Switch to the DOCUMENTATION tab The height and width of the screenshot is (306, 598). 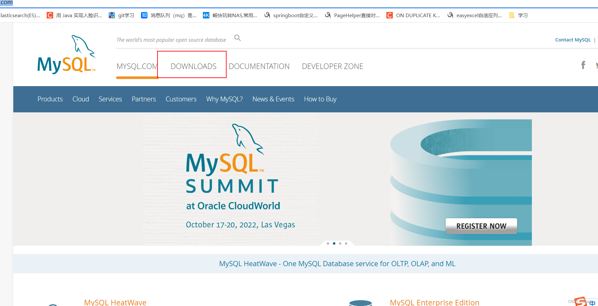[259, 66]
